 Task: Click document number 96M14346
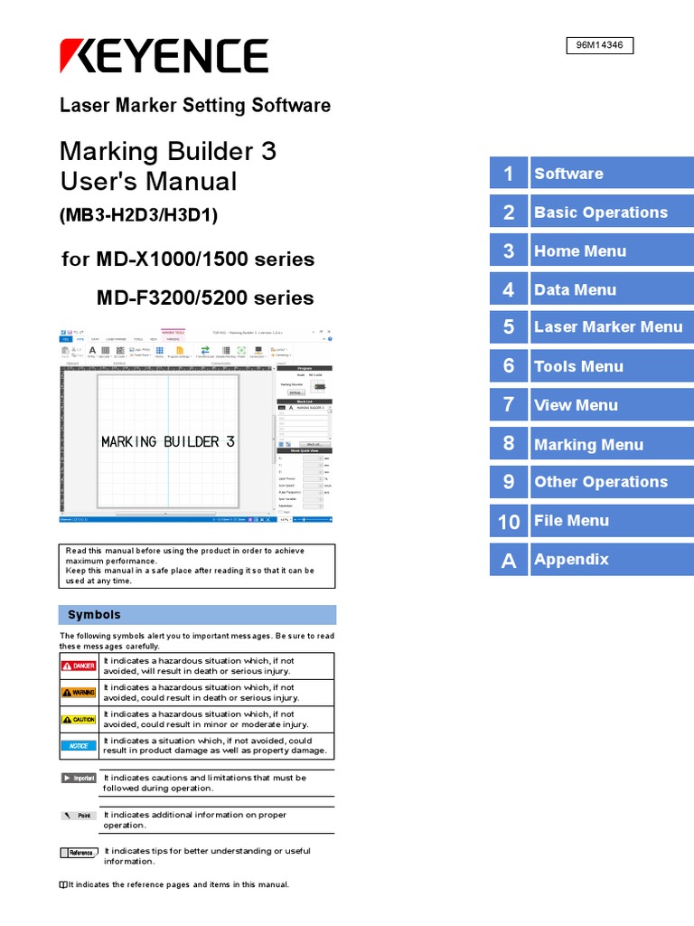(x=600, y=45)
